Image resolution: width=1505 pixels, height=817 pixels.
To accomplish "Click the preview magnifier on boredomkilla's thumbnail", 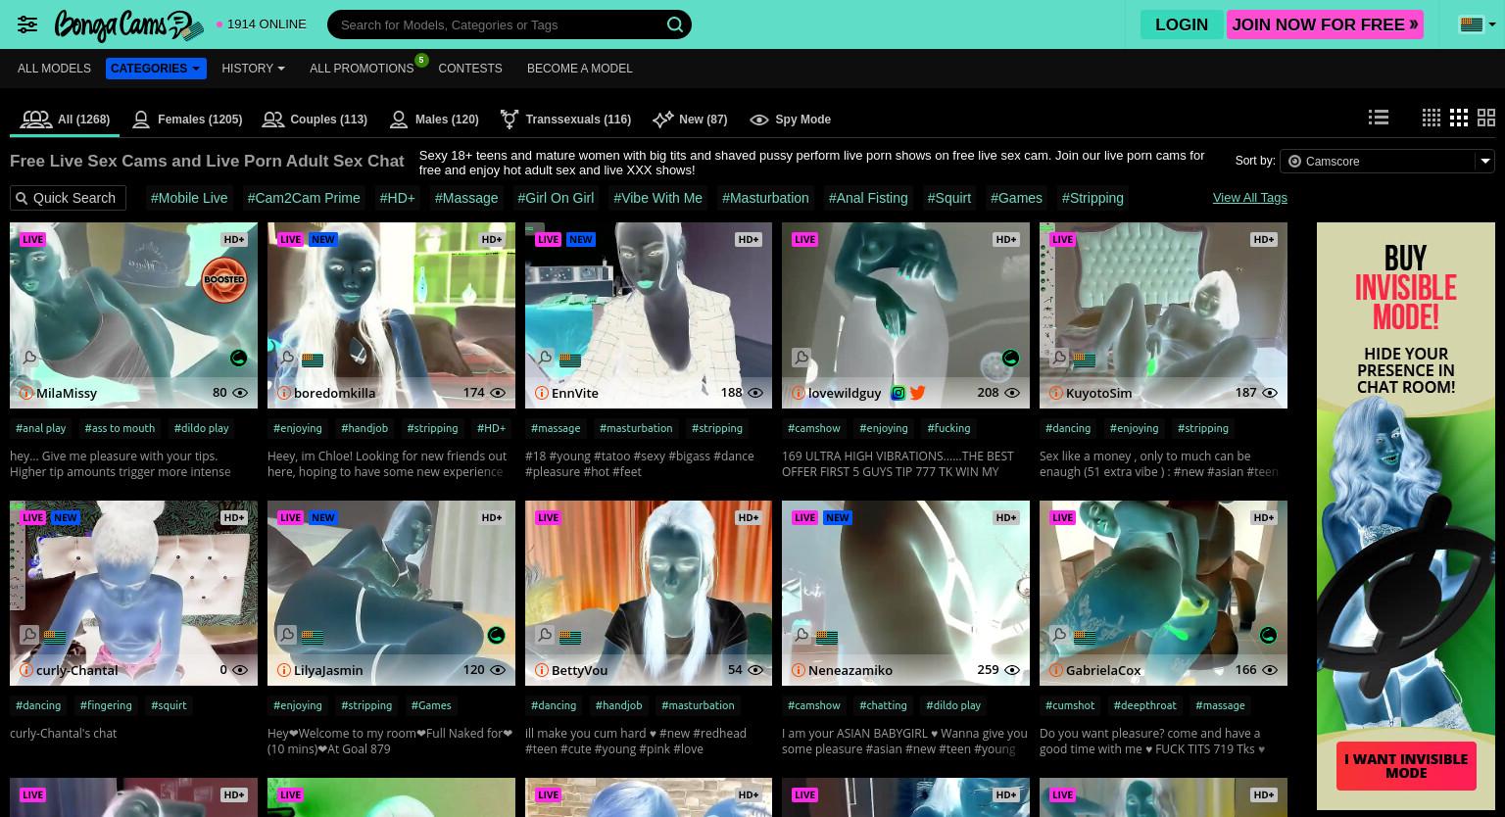I will click(x=287, y=358).
